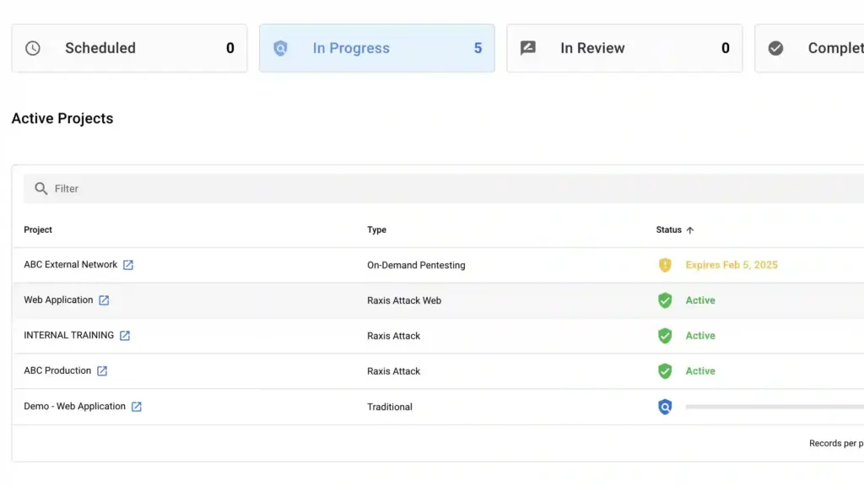The width and height of the screenshot is (864, 486).
Task: Click the Scheduled count 0
Action: 229,48
